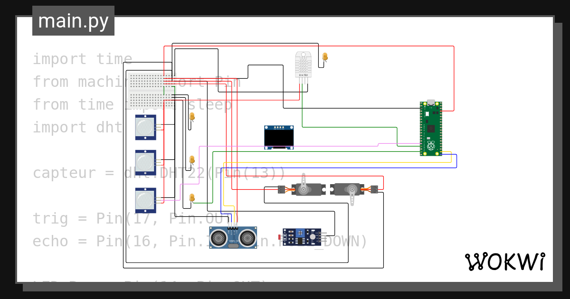The image size is (570, 299).
Task: Click the LED beside the top PIR sensor
Action: click(192, 118)
